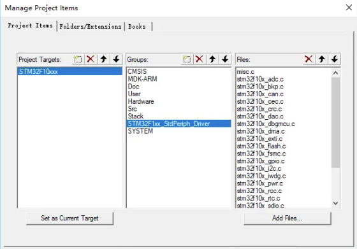Move selected file up

tap(322, 59)
